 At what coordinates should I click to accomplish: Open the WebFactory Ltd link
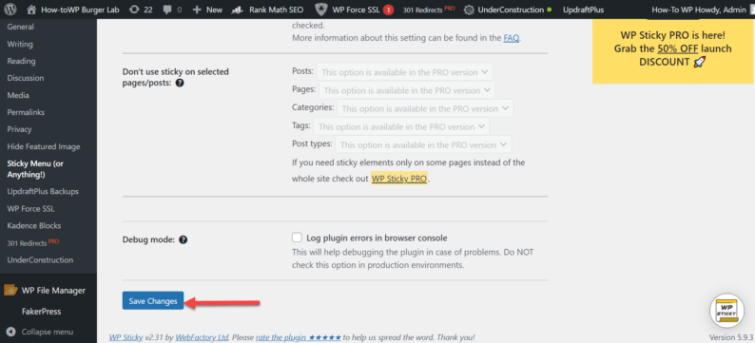coord(202,336)
